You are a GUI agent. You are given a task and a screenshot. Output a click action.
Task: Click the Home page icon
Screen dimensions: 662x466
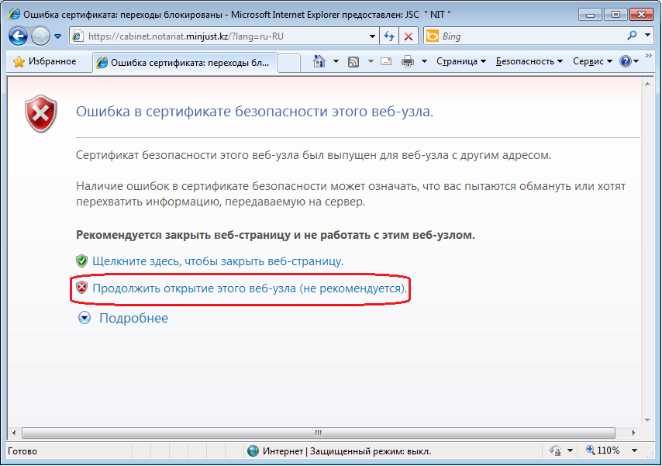pyautogui.click(x=319, y=62)
